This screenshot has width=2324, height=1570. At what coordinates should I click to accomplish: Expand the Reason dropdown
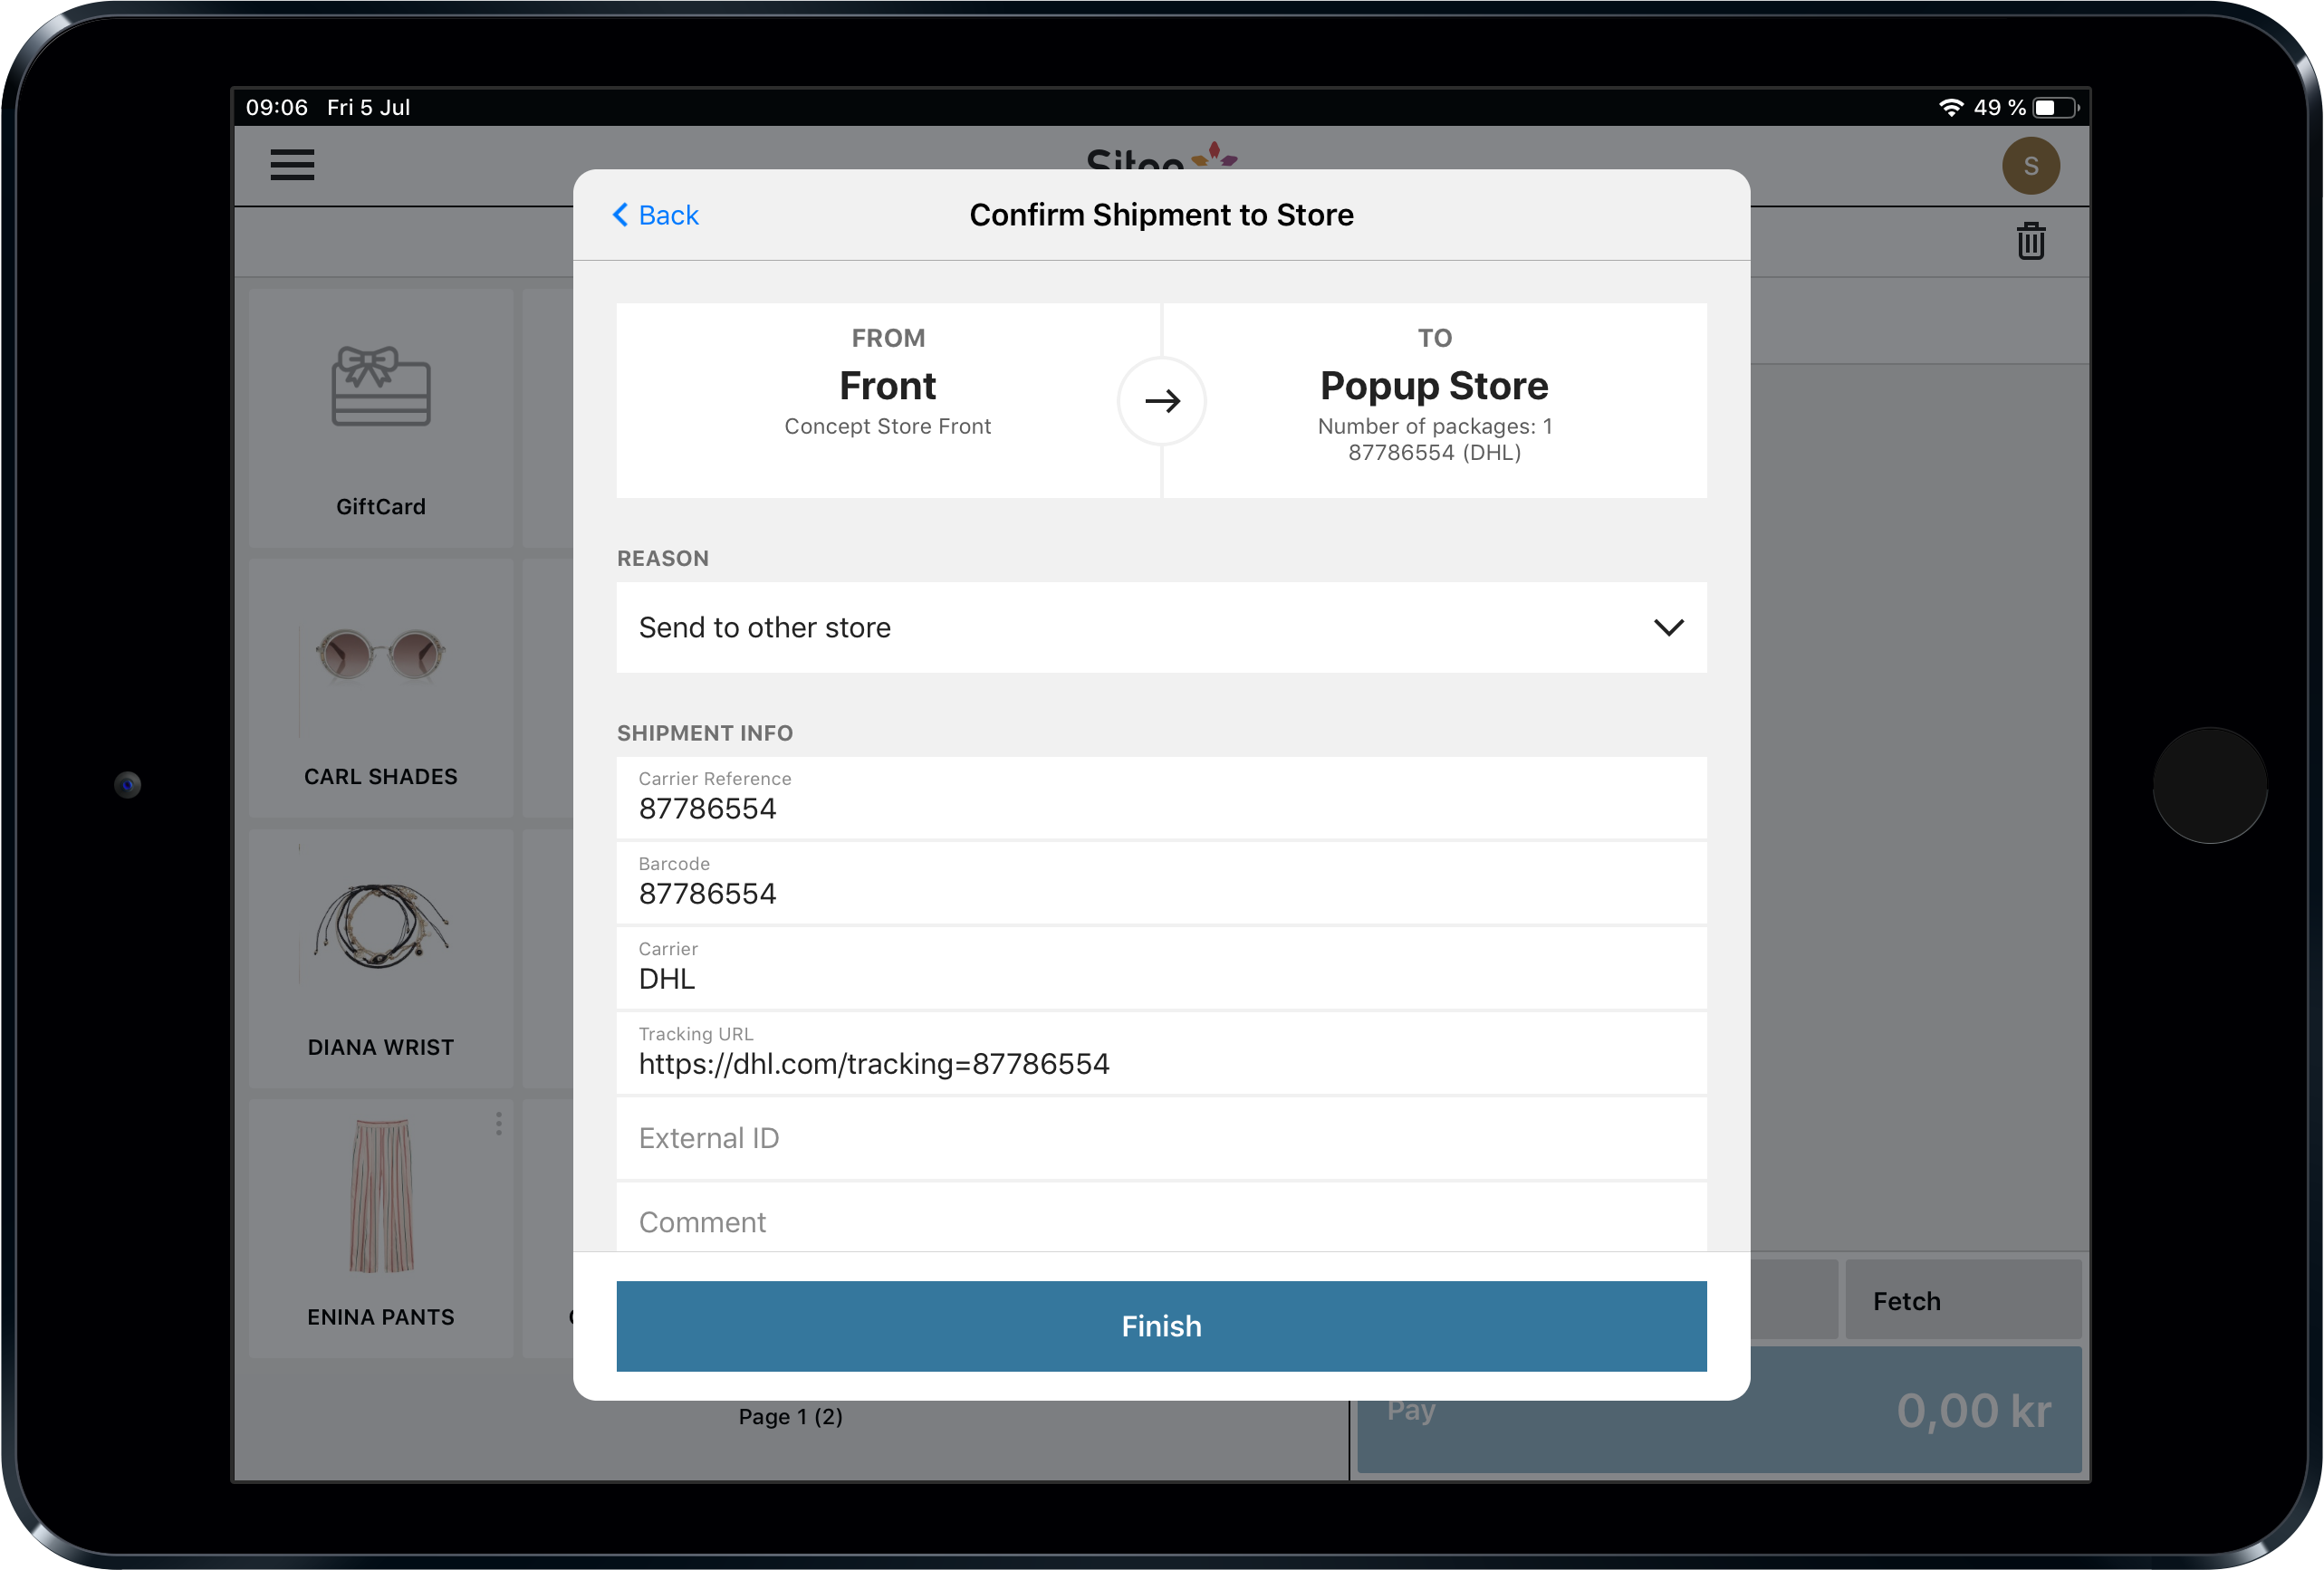[1161, 627]
